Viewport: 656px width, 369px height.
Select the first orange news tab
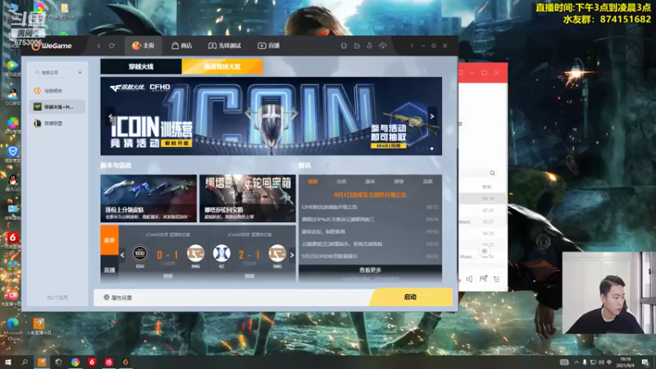(313, 181)
